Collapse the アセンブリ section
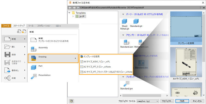This screenshot has width=206, height=104. coord(123,35)
